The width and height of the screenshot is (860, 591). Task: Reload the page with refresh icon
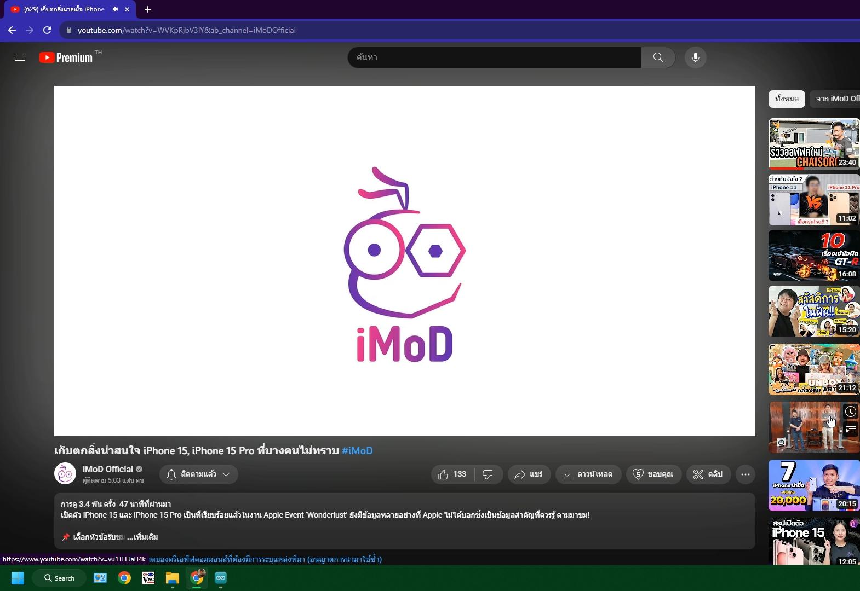point(47,30)
